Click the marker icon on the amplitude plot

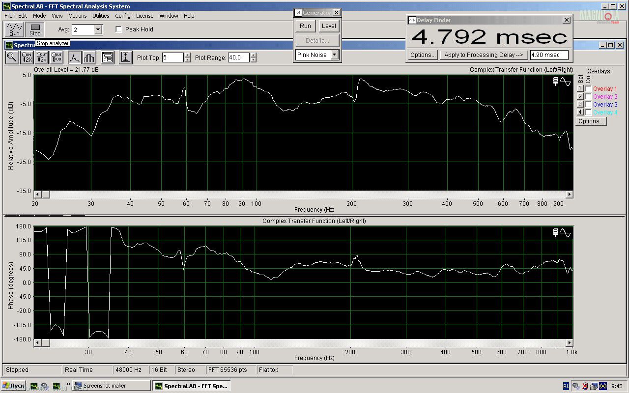click(x=555, y=82)
